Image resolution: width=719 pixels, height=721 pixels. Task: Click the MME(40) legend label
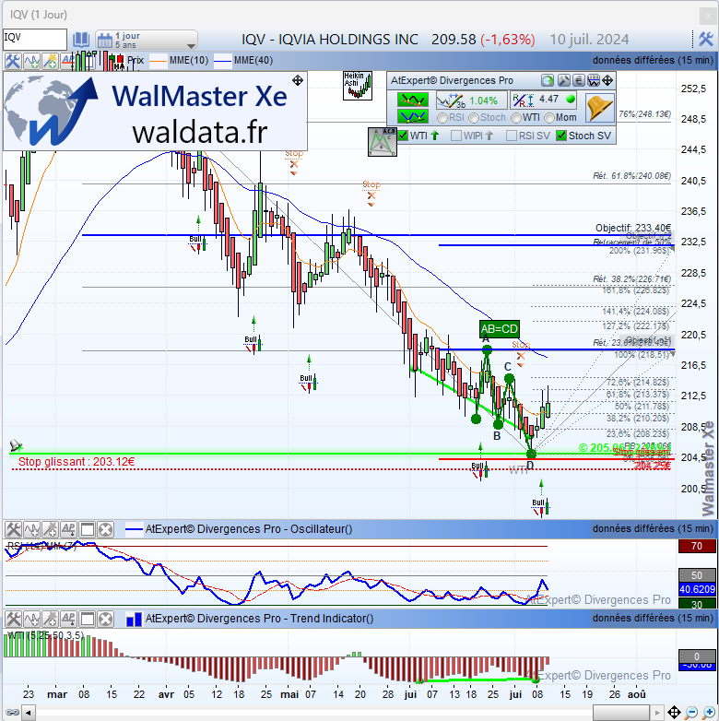tap(253, 61)
